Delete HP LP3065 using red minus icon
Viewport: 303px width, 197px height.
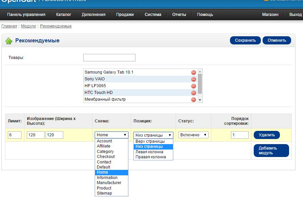pyautogui.click(x=194, y=86)
